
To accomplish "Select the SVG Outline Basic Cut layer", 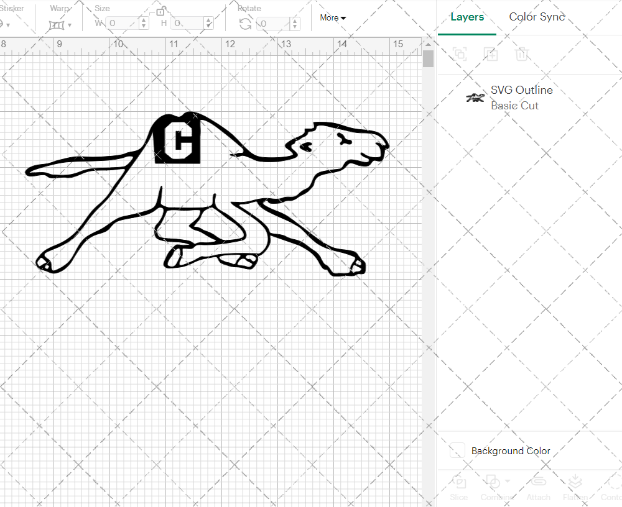I will tap(521, 98).
